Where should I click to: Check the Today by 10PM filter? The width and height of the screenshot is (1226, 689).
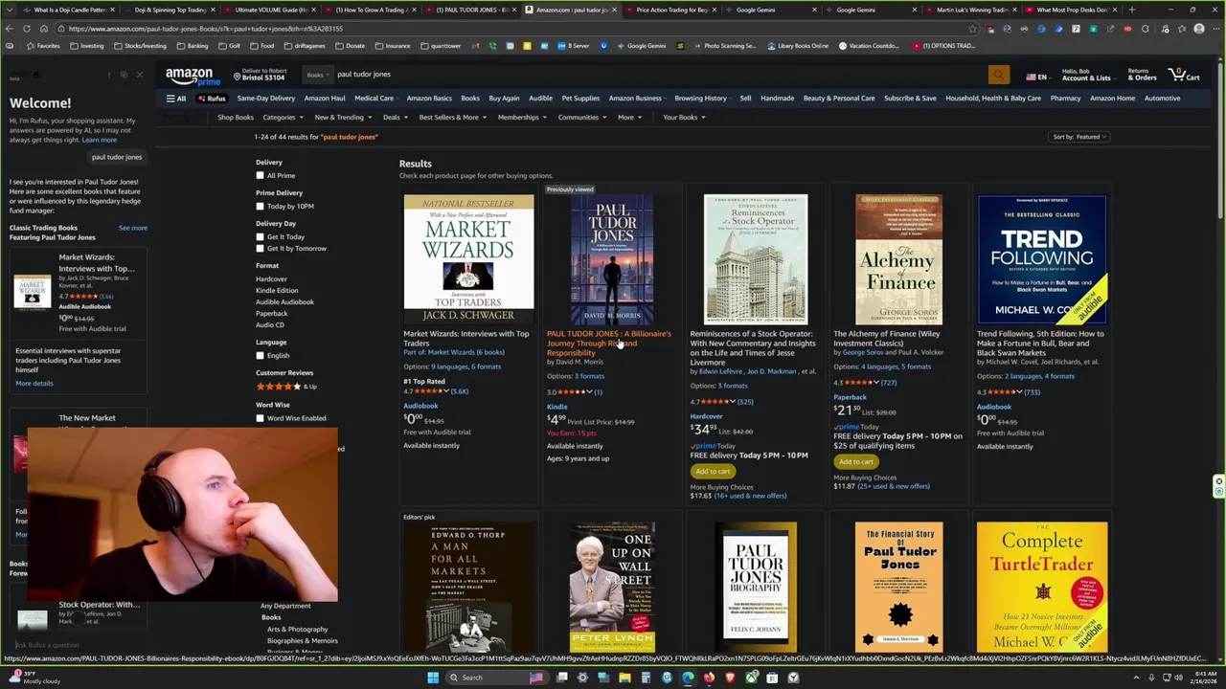[260, 207]
